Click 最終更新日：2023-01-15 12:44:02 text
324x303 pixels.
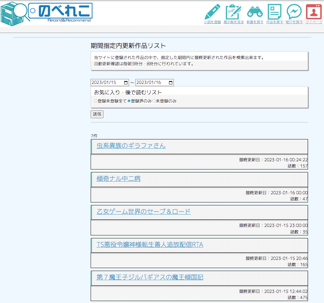273,291
